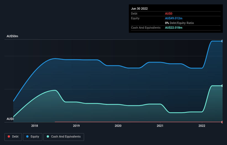
Task: Toggle the Debt legend button
Action: click(13, 137)
